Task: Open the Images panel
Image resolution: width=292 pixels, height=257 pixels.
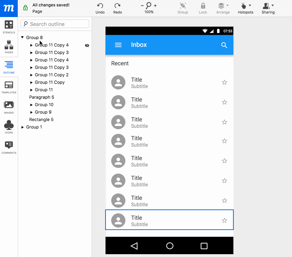Action: [x=9, y=105]
